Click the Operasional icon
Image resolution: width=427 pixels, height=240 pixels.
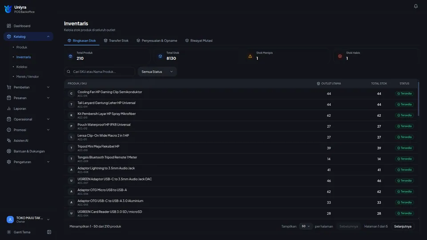point(9,119)
